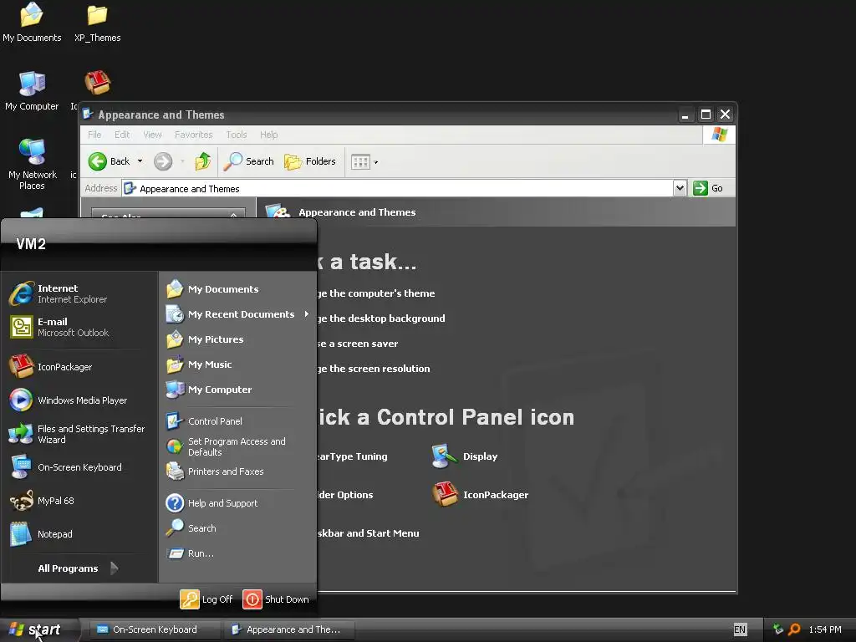Collapse the See Also side panel

tap(234, 215)
